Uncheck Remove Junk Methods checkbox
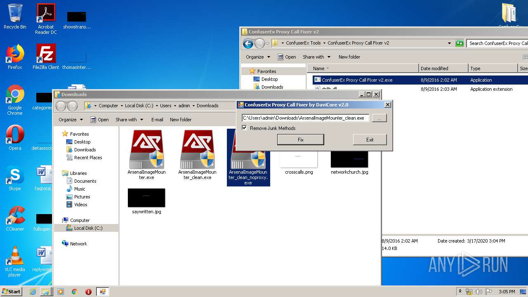The width and height of the screenshot is (528, 297). pyautogui.click(x=244, y=128)
